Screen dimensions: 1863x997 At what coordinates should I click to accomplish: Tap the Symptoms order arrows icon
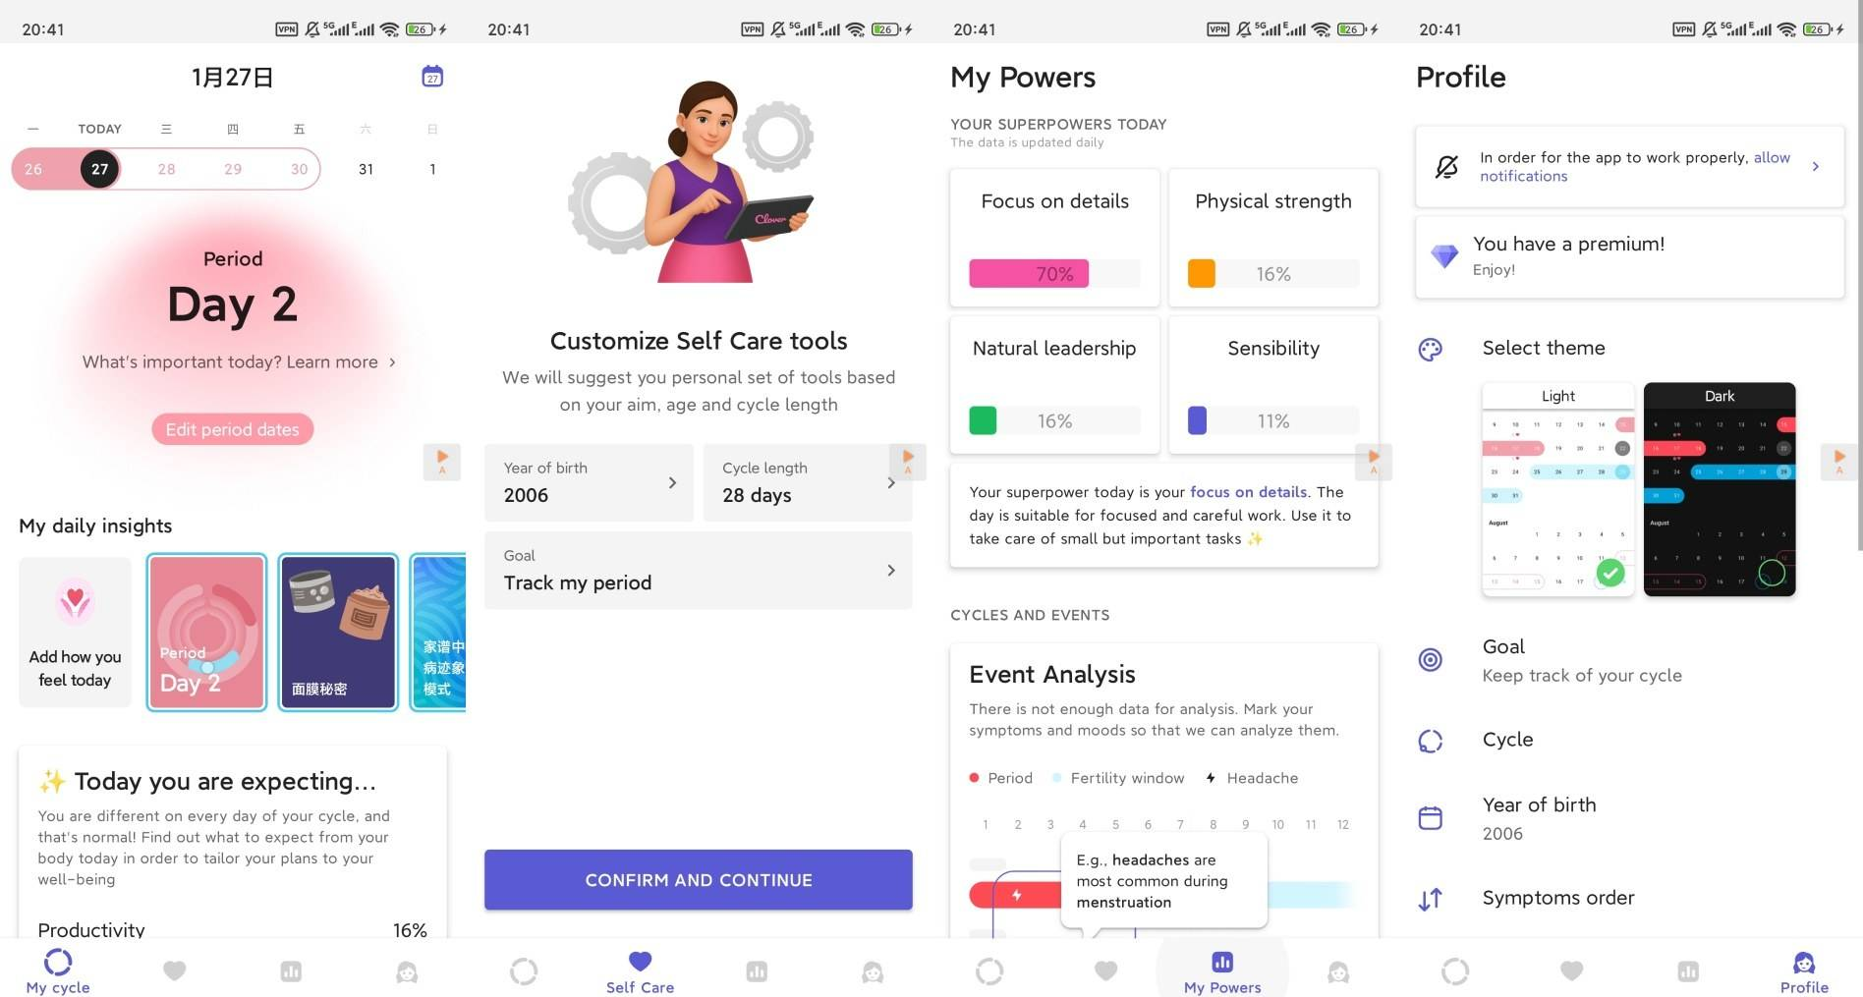(1431, 899)
